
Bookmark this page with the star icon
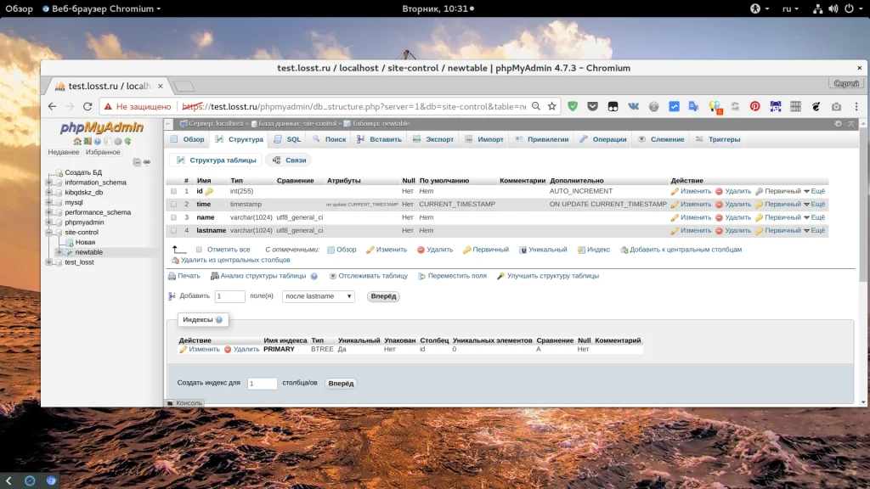[x=552, y=106]
